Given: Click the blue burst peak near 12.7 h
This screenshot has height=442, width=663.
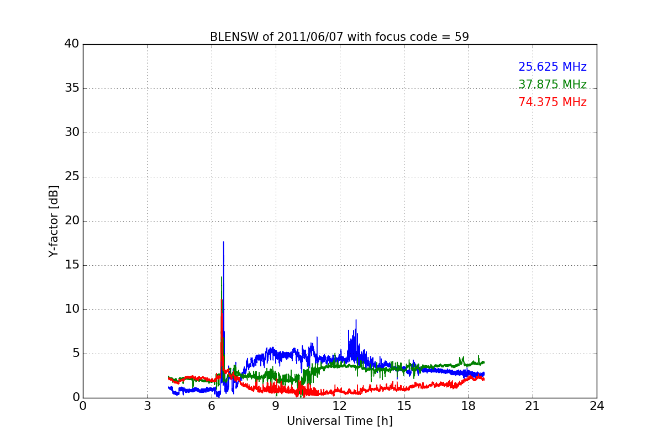Looking at the screenshot, I should (x=356, y=320).
